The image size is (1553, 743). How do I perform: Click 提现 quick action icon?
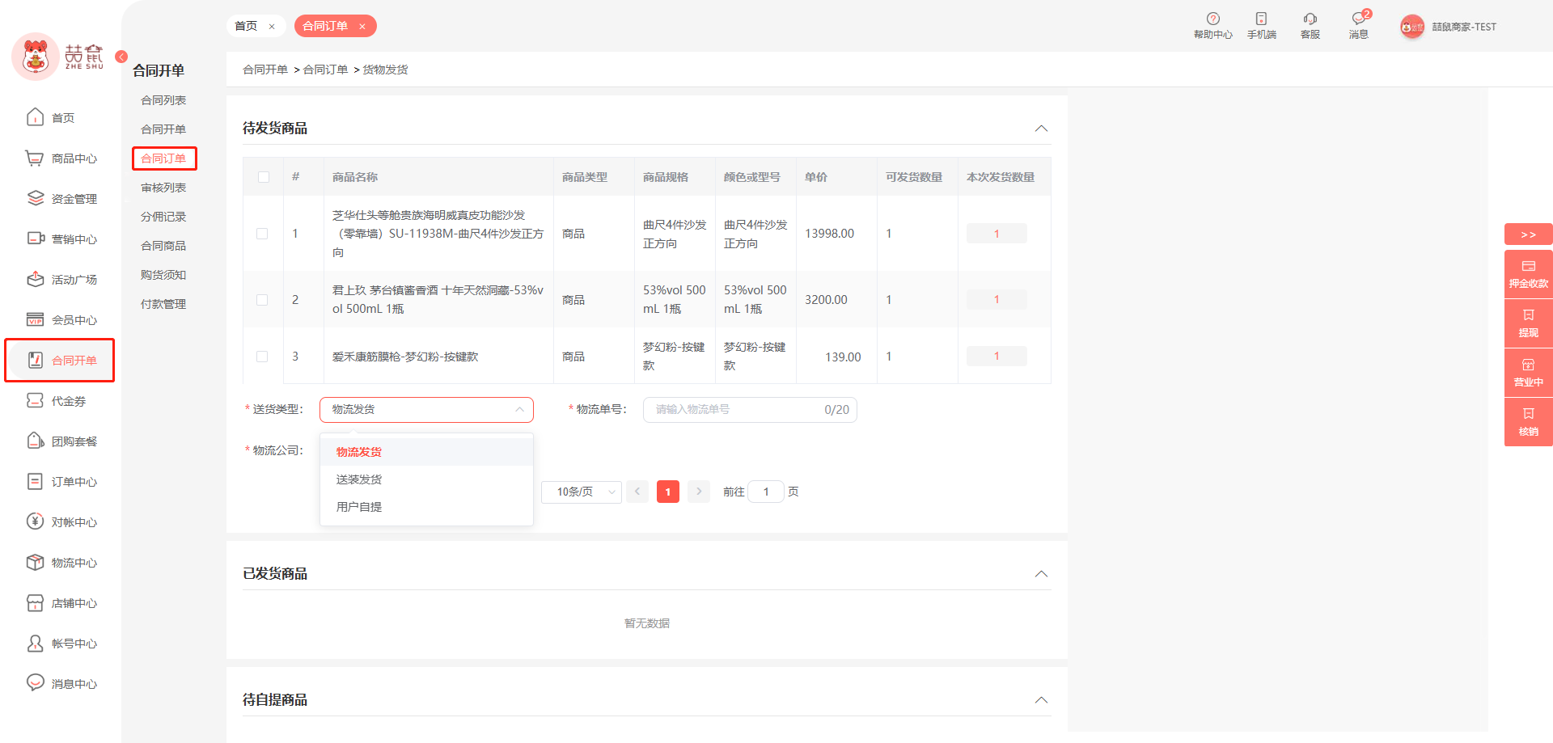(x=1529, y=315)
